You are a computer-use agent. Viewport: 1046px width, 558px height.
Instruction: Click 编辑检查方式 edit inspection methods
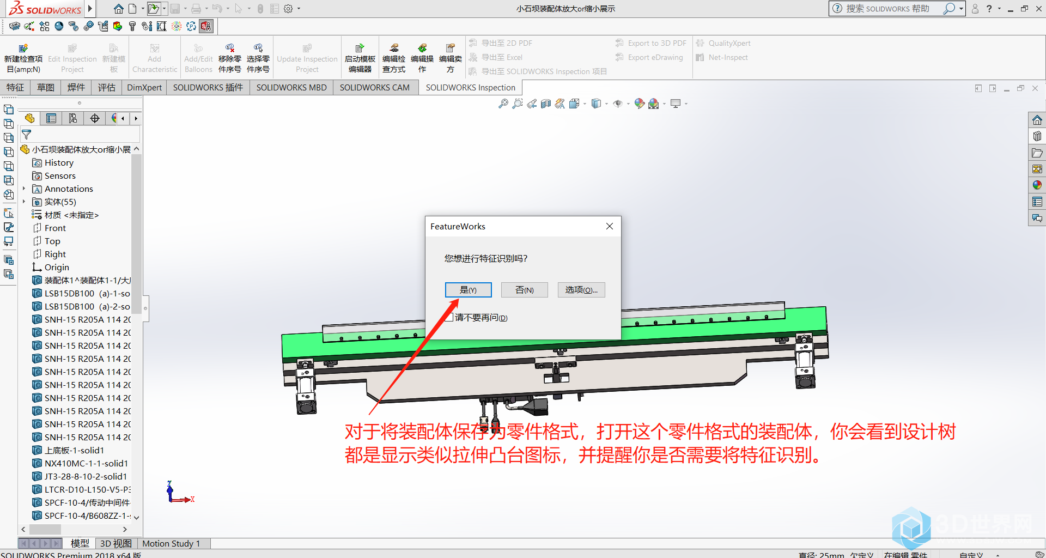tap(394, 59)
